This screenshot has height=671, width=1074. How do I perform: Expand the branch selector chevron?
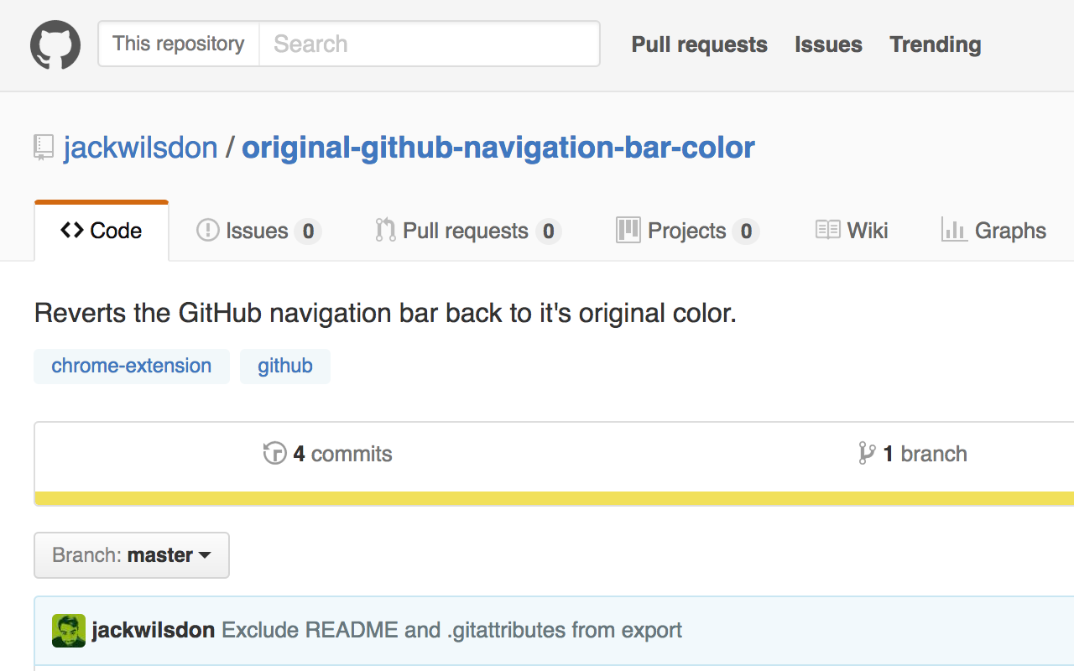pyautogui.click(x=204, y=555)
